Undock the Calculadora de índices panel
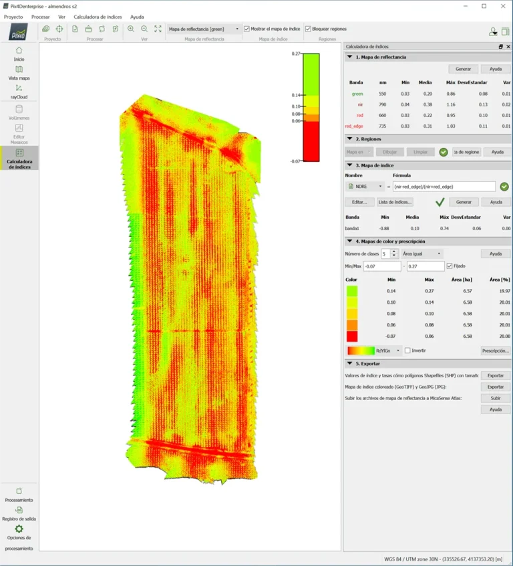This screenshot has height=566, width=513. (501, 47)
